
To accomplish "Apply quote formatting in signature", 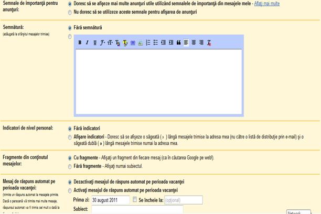I will [x=178, y=42].
